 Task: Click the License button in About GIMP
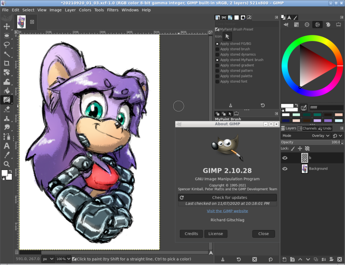(216, 234)
